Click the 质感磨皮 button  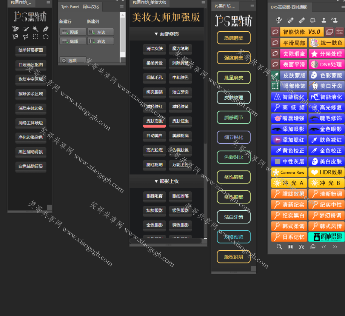coord(234,38)
